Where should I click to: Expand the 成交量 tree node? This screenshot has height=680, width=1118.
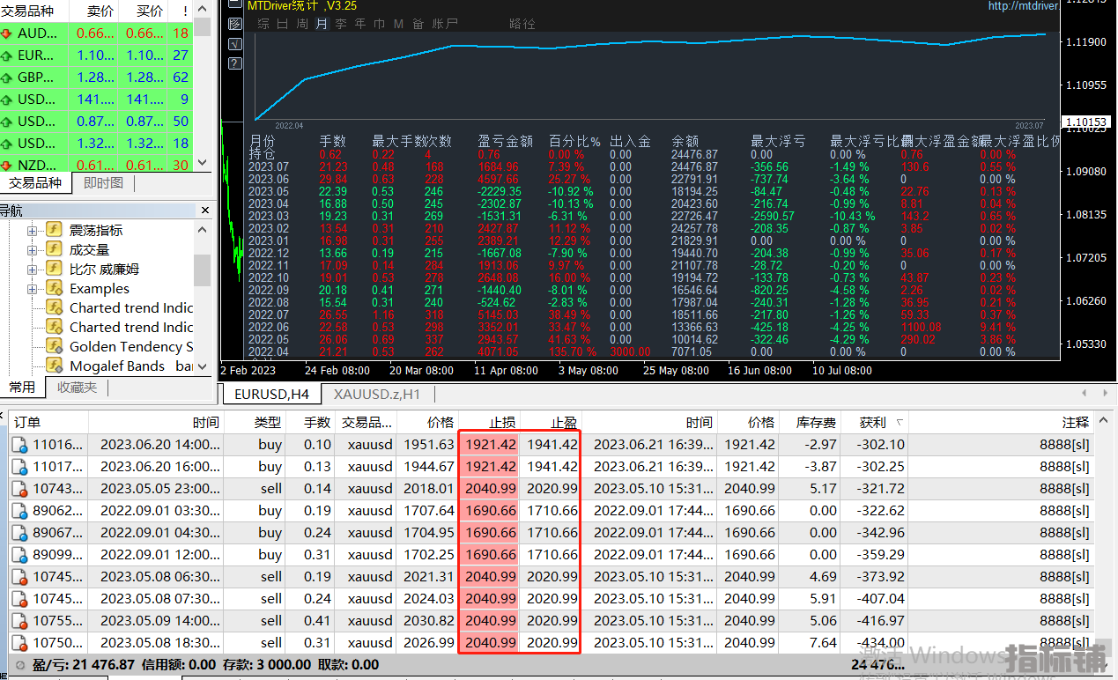coord(33,249)
